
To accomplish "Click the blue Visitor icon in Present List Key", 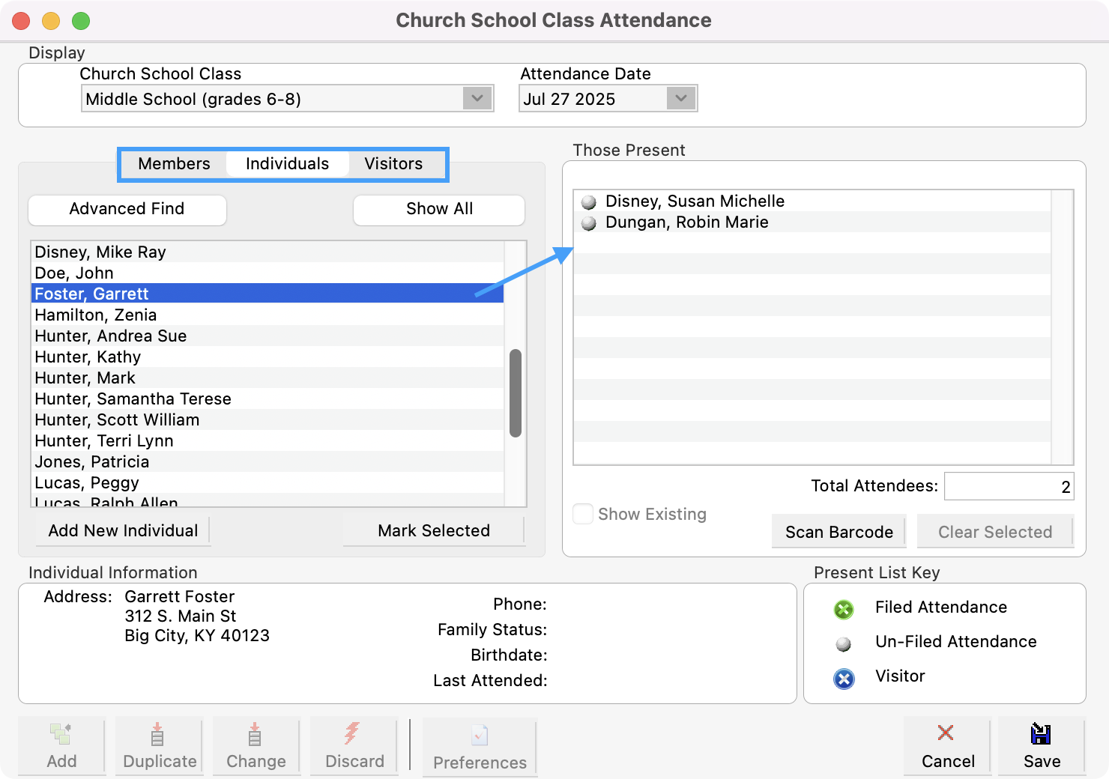I will pos(844,679).
